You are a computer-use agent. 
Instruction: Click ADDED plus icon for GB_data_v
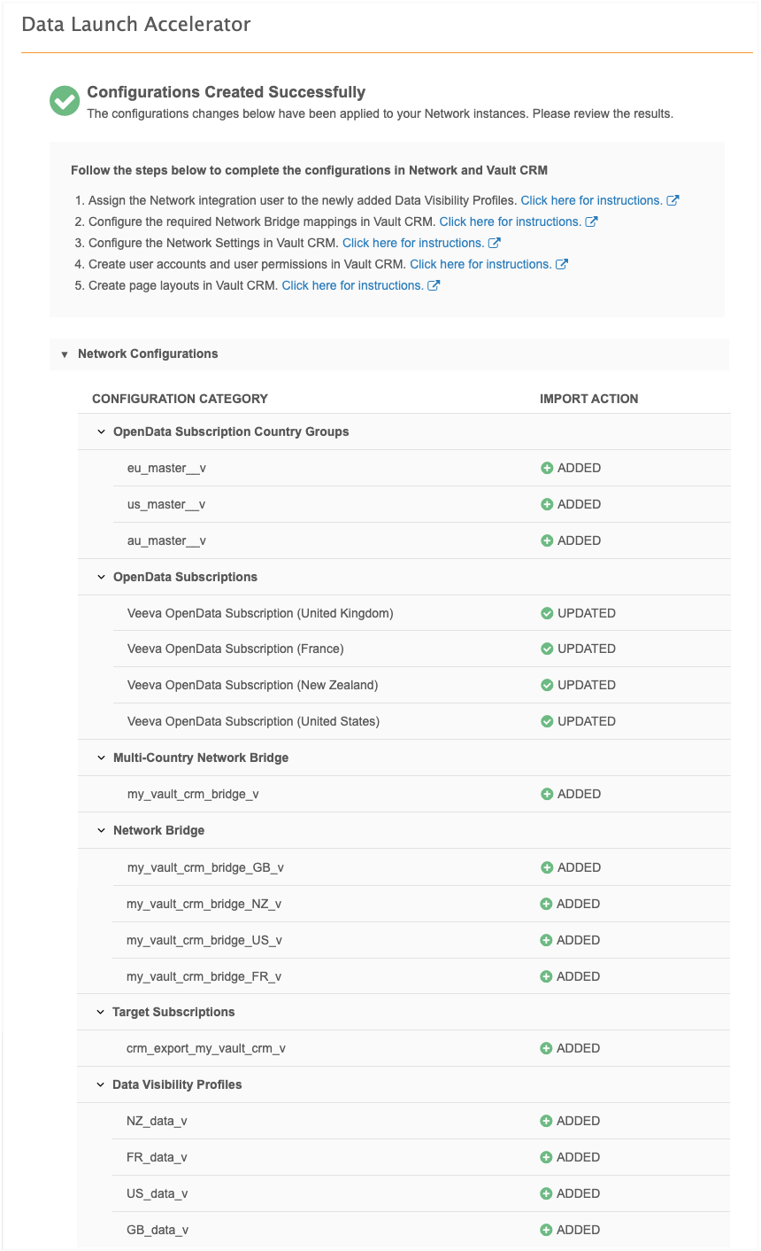(x=546, y=1230)
